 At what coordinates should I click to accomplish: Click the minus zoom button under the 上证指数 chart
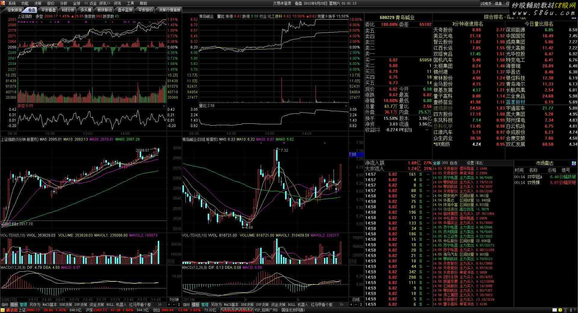point(174,305)
